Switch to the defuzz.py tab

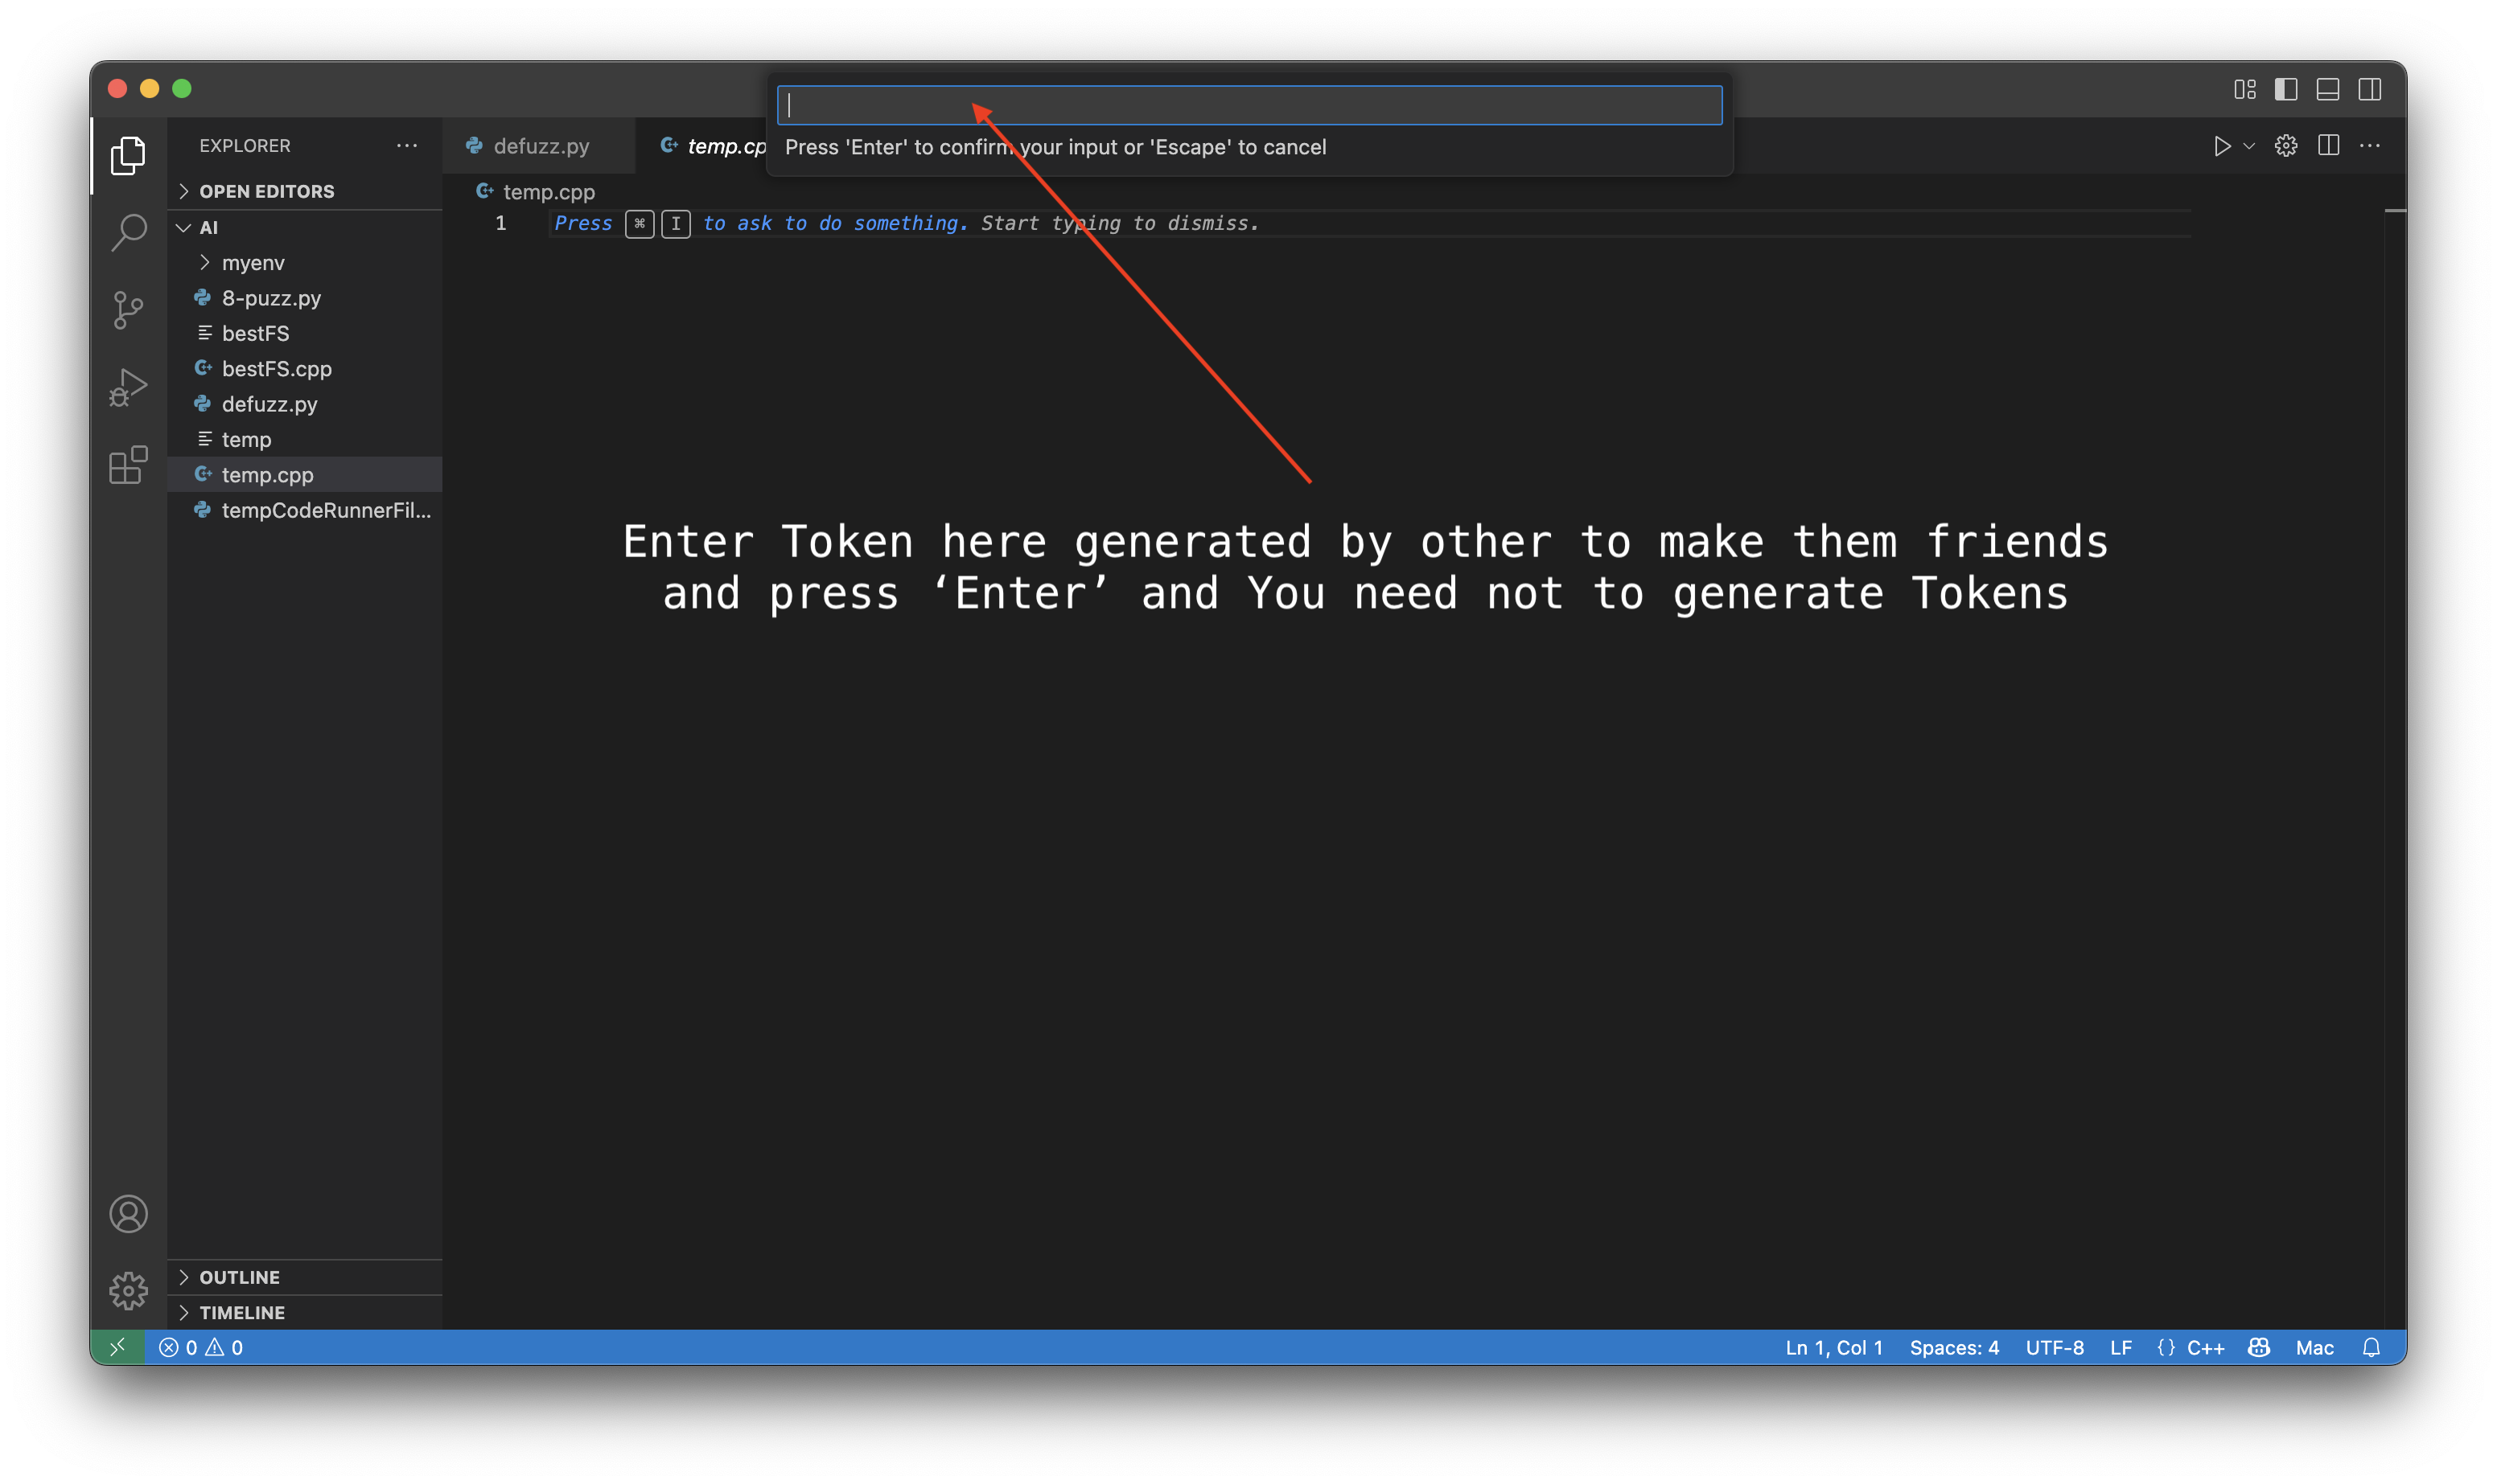point(541,146)
